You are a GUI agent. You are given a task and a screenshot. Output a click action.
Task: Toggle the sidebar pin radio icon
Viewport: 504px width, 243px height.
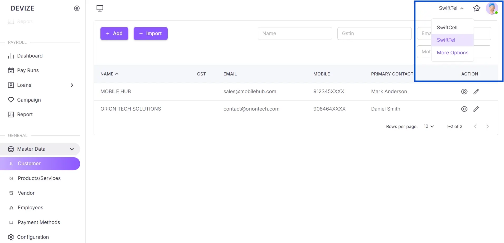pyautogui.click(x=77, y=8)
